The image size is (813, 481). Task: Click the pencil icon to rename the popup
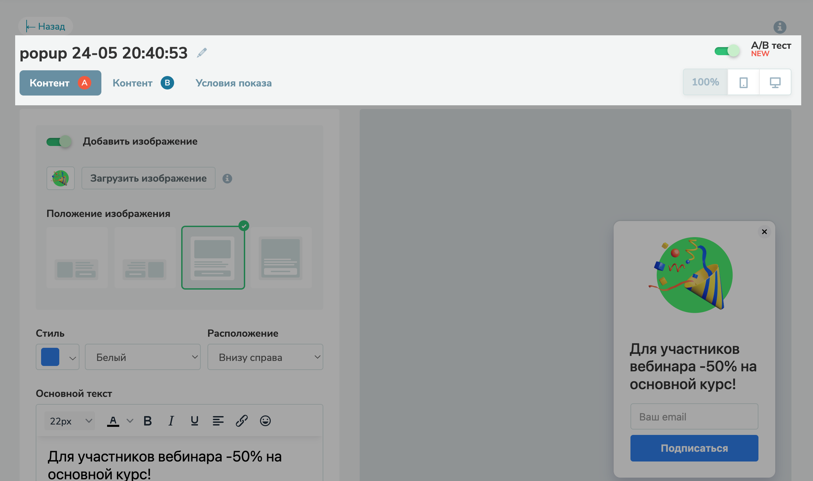click(x=202, y=53)
